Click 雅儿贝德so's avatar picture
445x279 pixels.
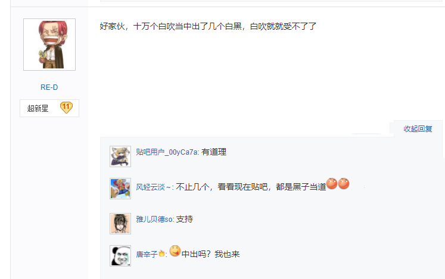(120, 223)
